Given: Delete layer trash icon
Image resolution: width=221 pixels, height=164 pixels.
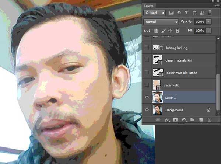Looking at the screenshot, I should click(x=210, y=120).
